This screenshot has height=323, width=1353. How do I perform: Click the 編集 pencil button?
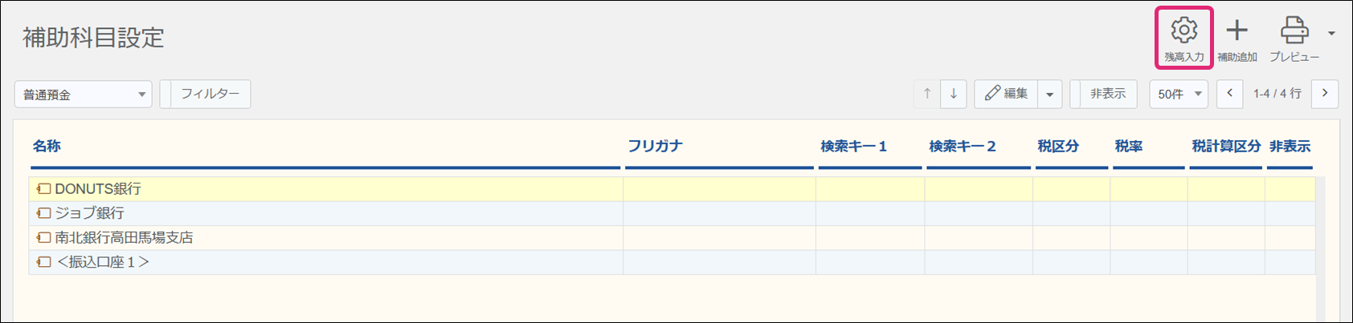tap(1006, 94)
